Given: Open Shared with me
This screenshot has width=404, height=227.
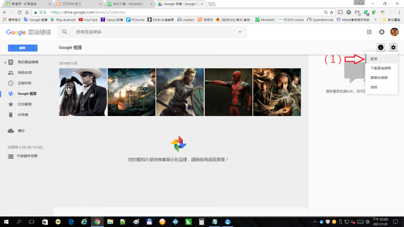Looking at the screenshot, I should coord(25,72).
